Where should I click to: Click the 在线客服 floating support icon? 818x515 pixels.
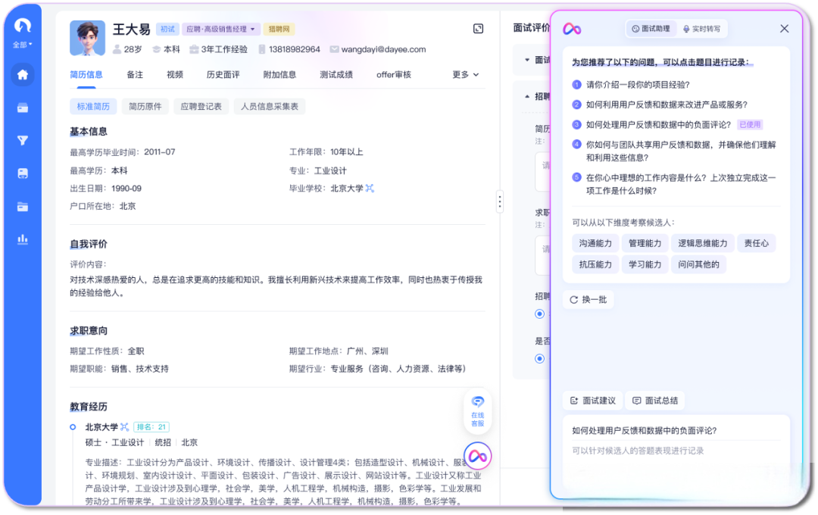click(476, 410)
